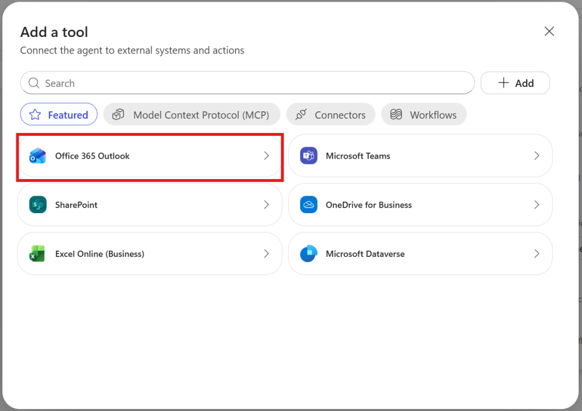Click the Microsoft Dataverse icon

(309, 254)
